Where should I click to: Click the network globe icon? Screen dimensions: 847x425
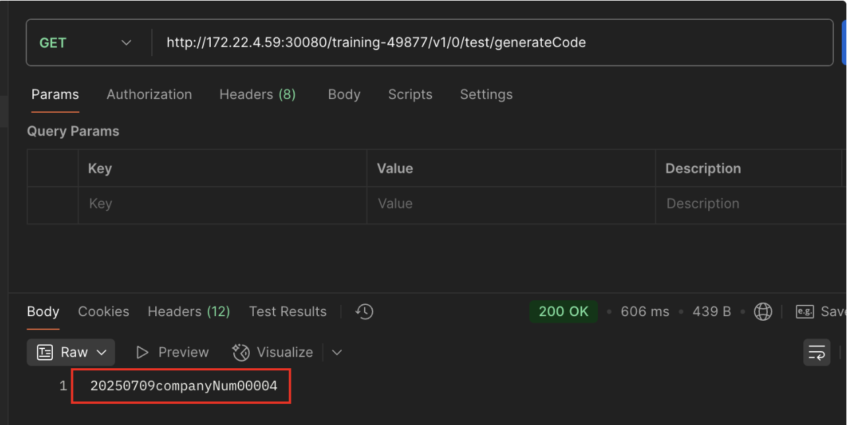(763, 311)
